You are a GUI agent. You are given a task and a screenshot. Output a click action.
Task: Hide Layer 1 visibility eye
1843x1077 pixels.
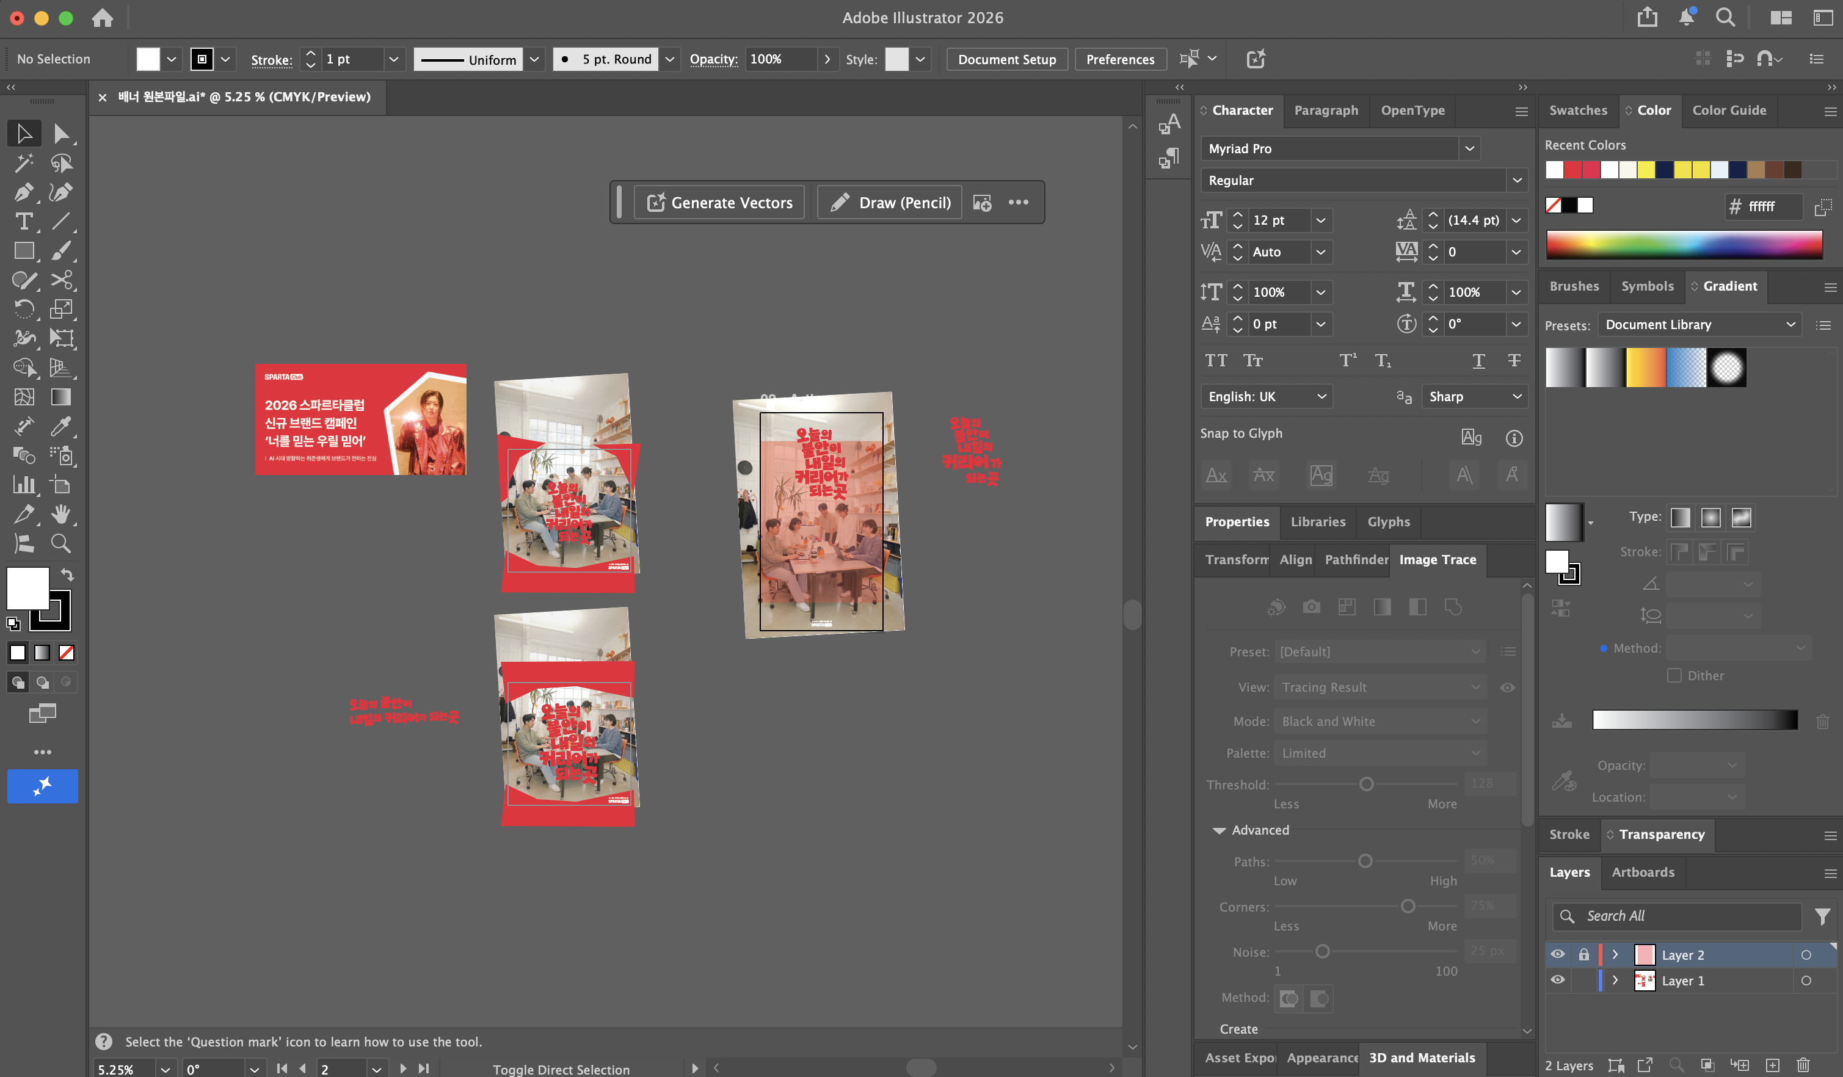pyautogui.click(x=1558, y=980)
